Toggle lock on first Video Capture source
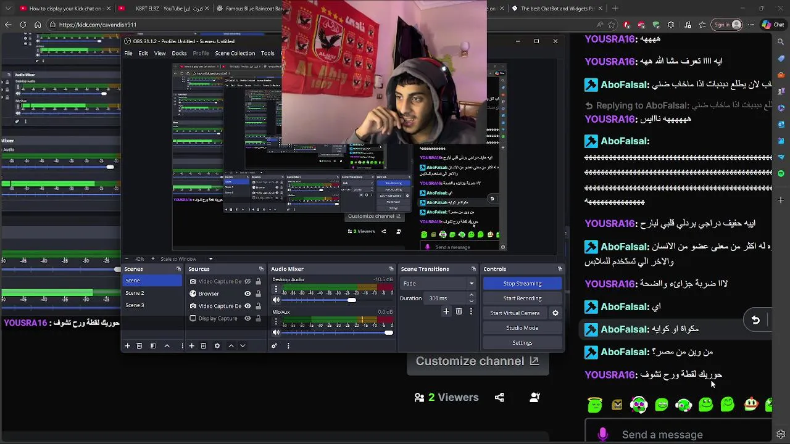Image resolution: width=790 pixels, height=444 pixels. coord(258,282)
